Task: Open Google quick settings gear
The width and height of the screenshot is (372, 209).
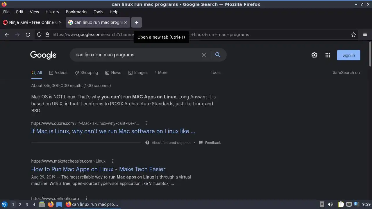Action: click(314, 55)
